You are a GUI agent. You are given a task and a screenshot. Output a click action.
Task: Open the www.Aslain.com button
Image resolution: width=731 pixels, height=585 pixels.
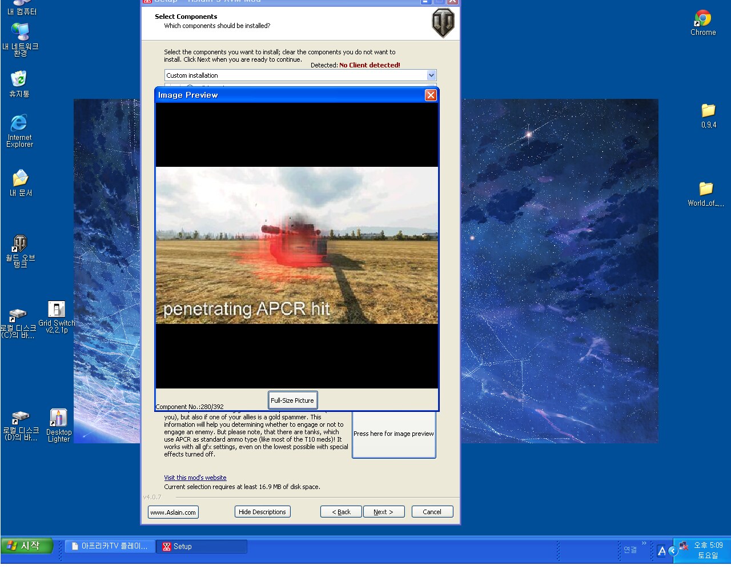tap(173, 512)
